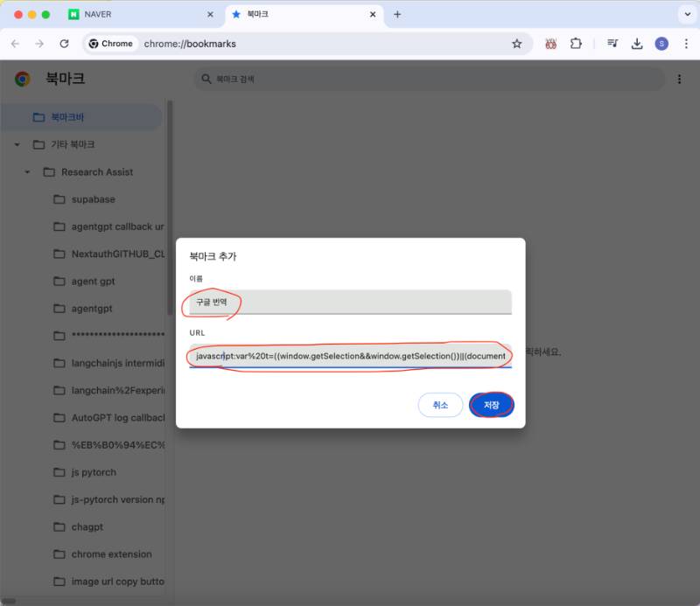Click the 이름 name input field
700x606 pixels.
(350, 302)
